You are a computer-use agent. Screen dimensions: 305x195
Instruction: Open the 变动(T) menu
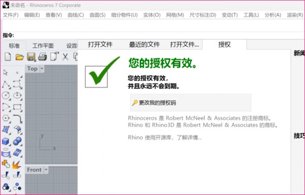tap(230, 15)
